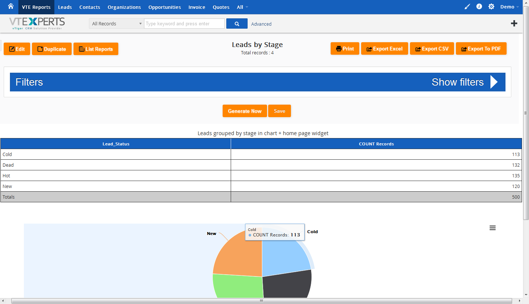Click Export Excel button
The height and width of the screenshot is (304, 529).
tap(385, 48)
